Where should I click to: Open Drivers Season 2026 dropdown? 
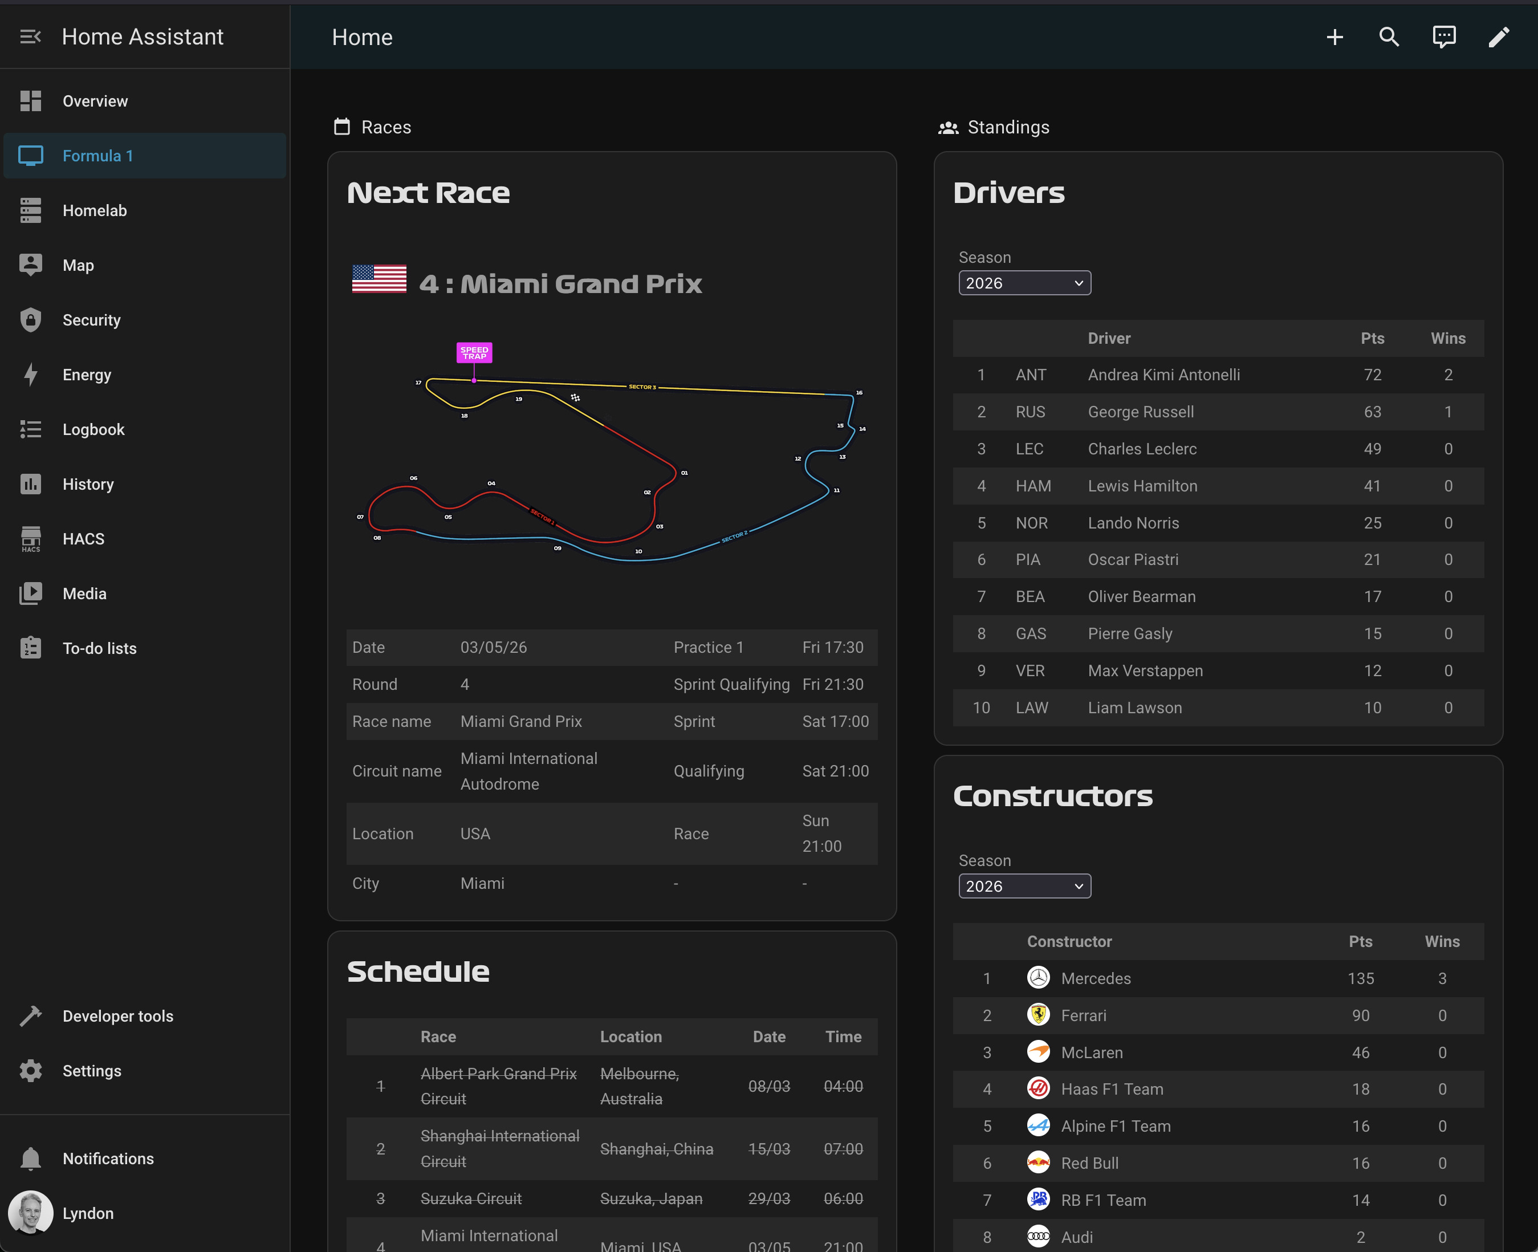tap(1024, 283)
